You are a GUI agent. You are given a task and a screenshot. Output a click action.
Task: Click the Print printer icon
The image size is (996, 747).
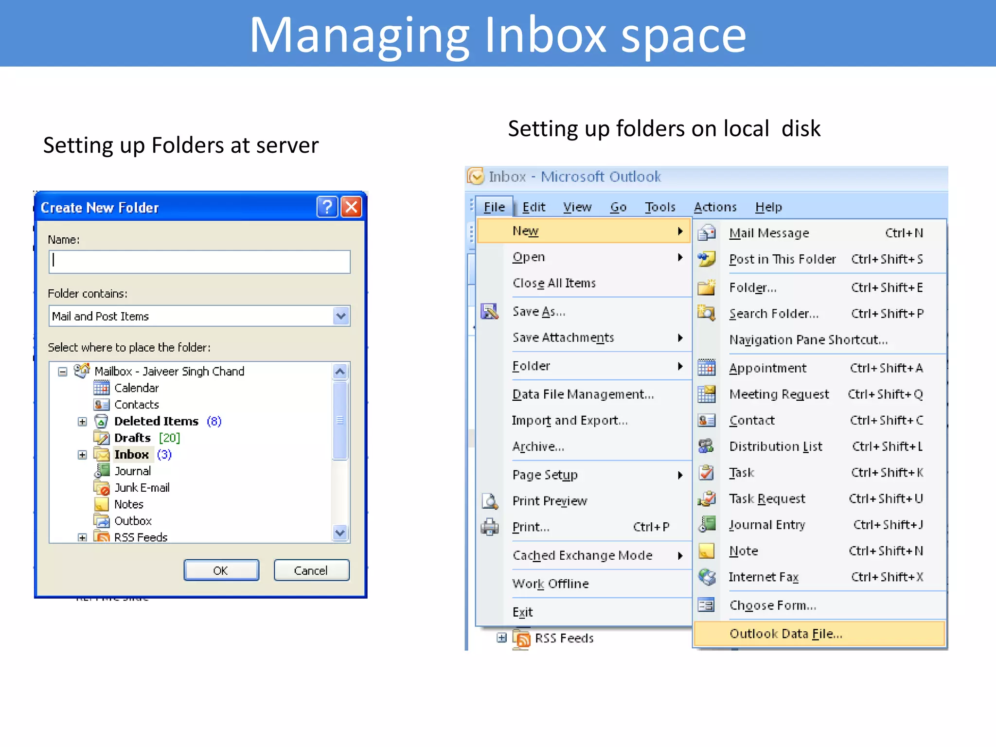[490, 527]
